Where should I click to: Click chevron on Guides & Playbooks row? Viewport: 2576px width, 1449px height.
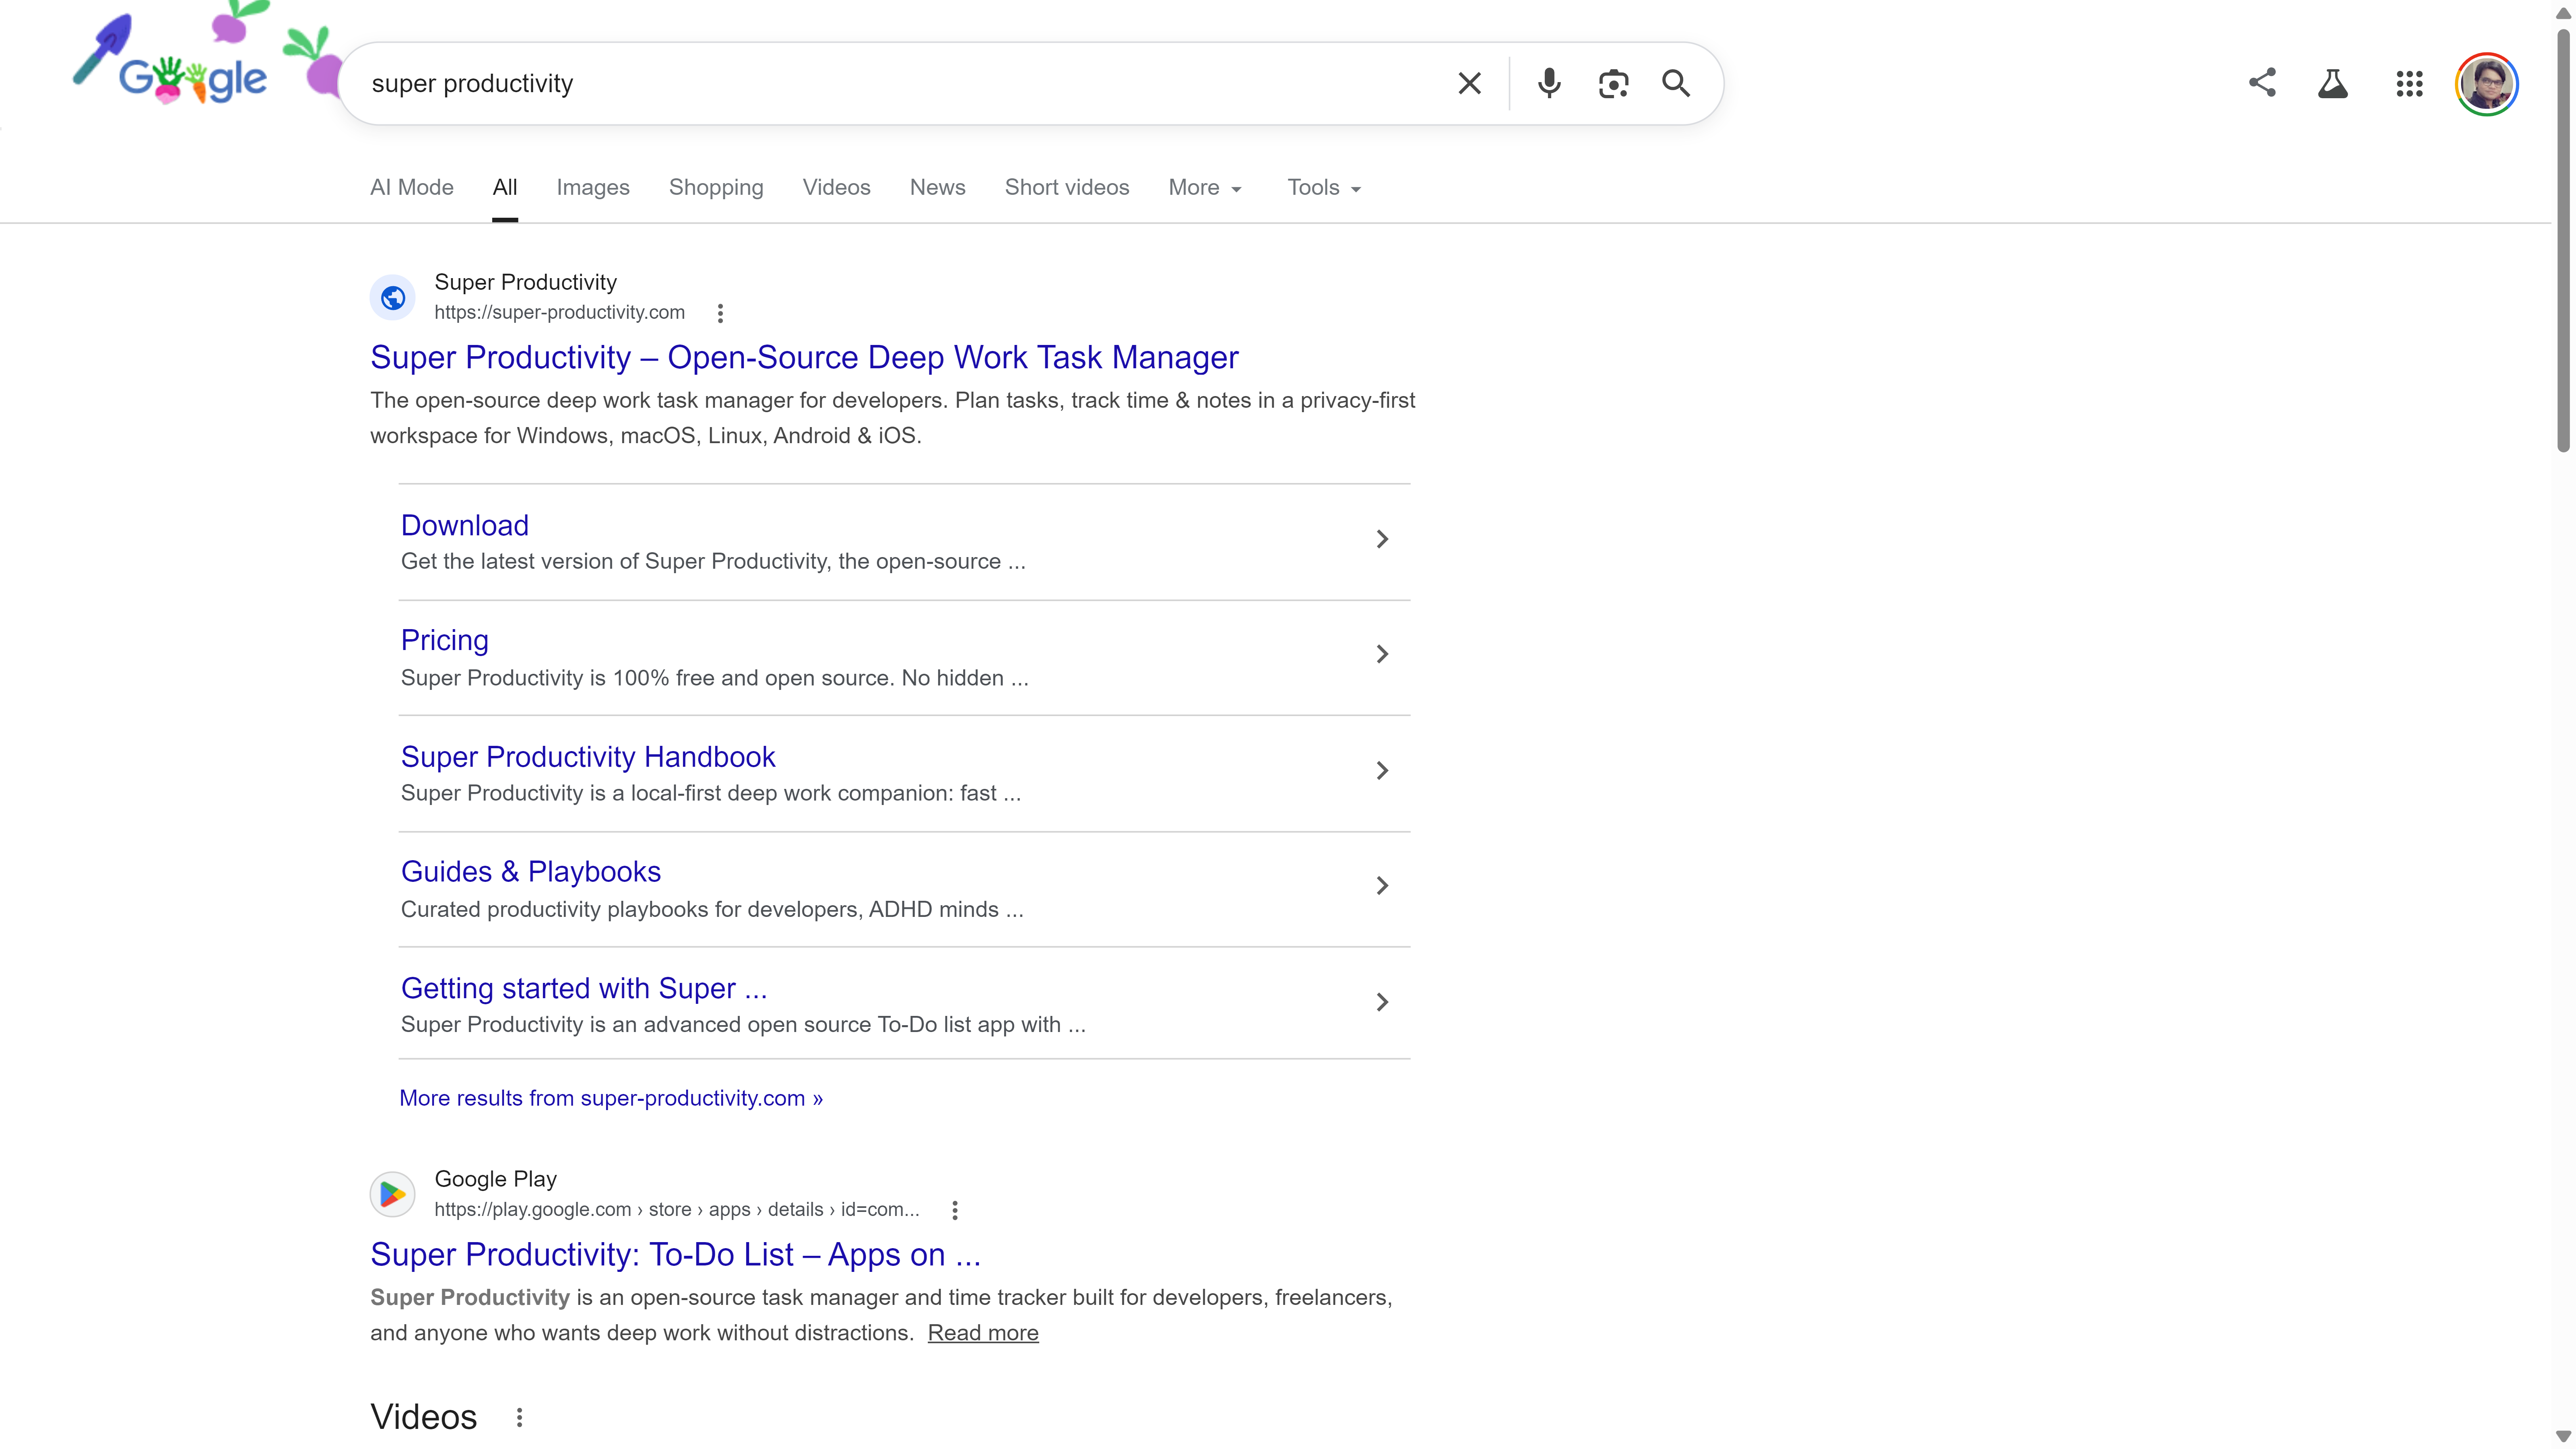tap(1382, 886)
